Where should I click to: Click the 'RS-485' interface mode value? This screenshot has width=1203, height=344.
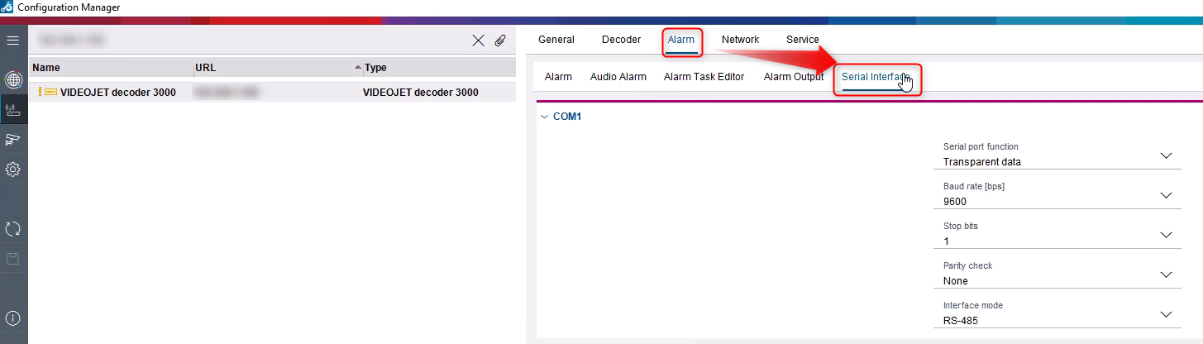[x=961, y=321]
